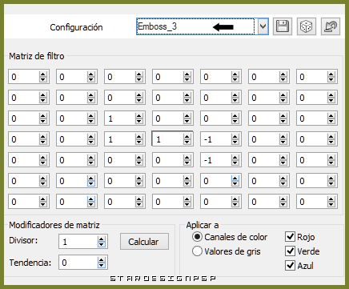Viewport: 349px width, 289px height.
Task: Use the spinner of matrix cell row 7, column 7
Action: coord(331,202)
